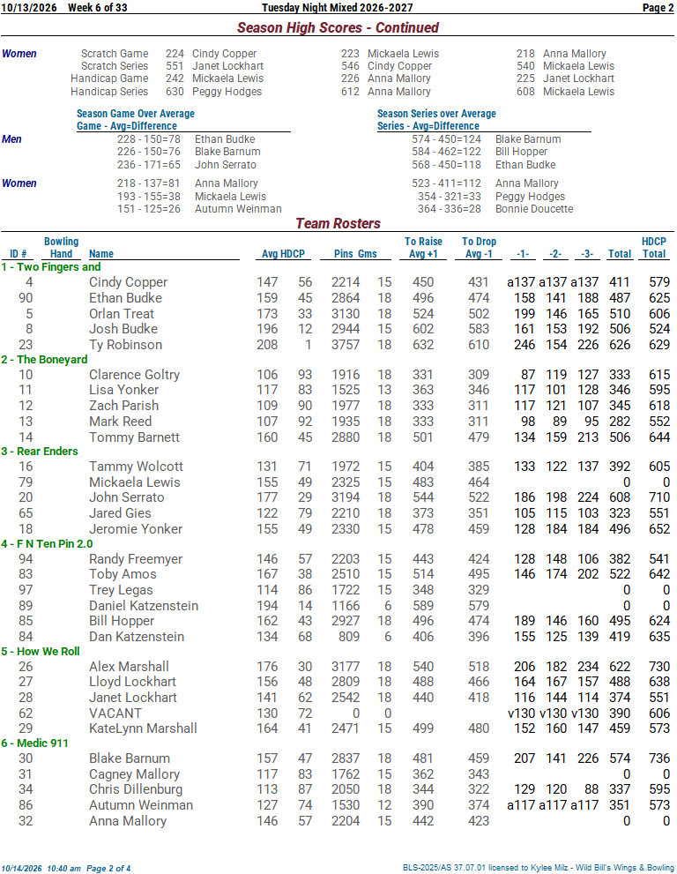Click the 'ID #' column header
The width and height of the screenshot is (677, 874).
19,254
